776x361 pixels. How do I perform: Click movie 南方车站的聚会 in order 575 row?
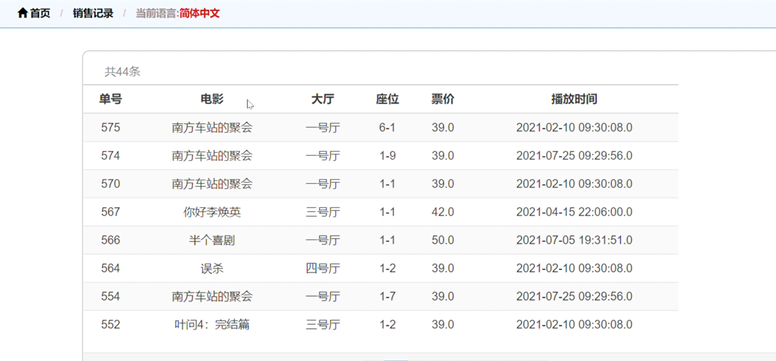tap(212, 128)
